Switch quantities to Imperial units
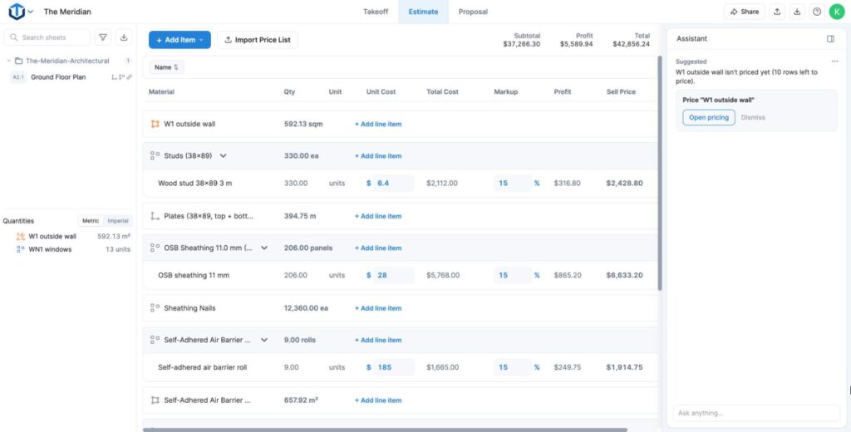The height and width of the screenshot is (432, 851). point(118,221)
